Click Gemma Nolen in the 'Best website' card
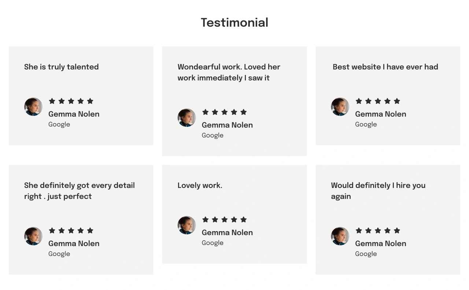 click(x=381, y=114)
